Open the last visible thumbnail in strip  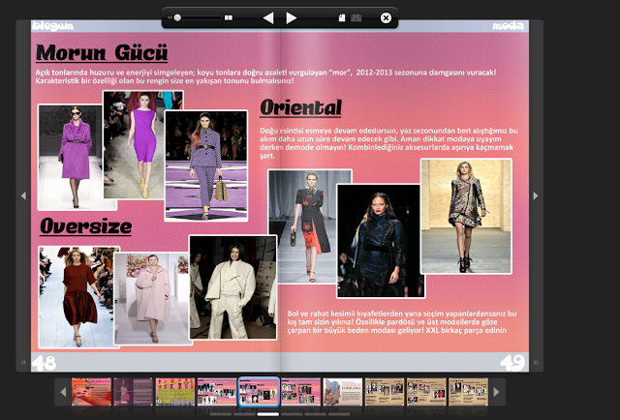pos(468,392)
